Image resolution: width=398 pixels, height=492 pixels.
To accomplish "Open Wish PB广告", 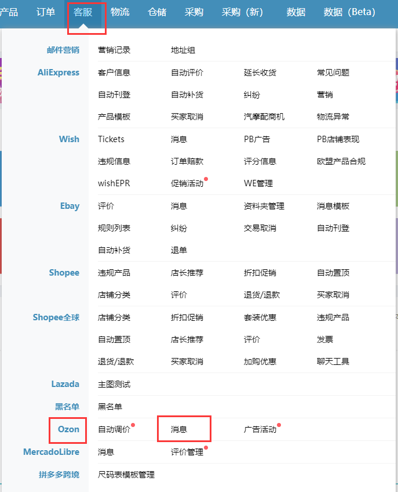I will [257, 139].
